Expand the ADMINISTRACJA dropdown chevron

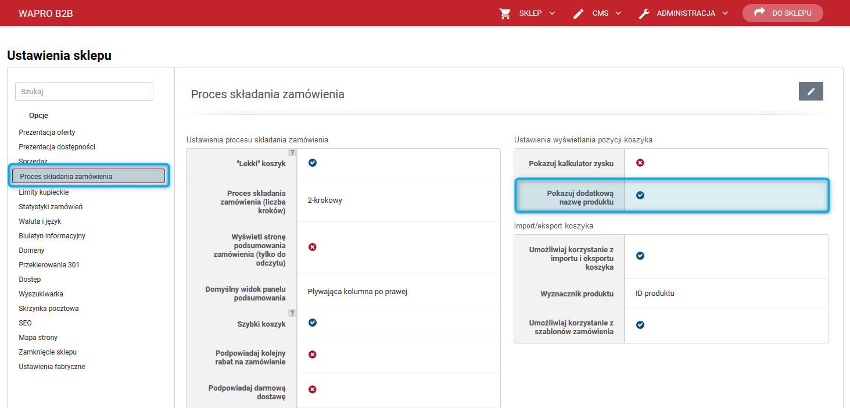[x=725, y=13]
